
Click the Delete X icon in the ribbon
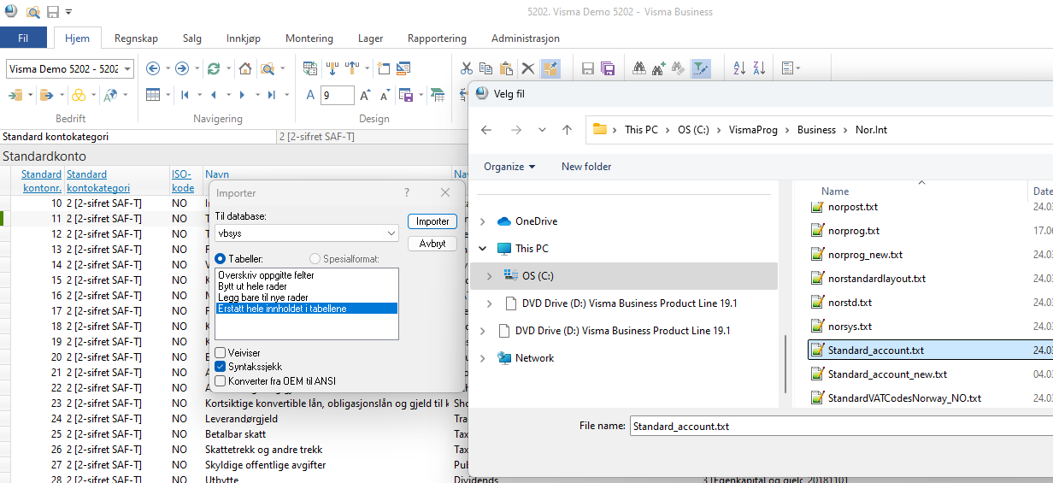pos(528,68)
